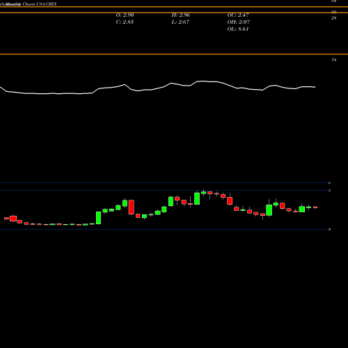
Task: Click the '0' price axis label
Action: 329,229
